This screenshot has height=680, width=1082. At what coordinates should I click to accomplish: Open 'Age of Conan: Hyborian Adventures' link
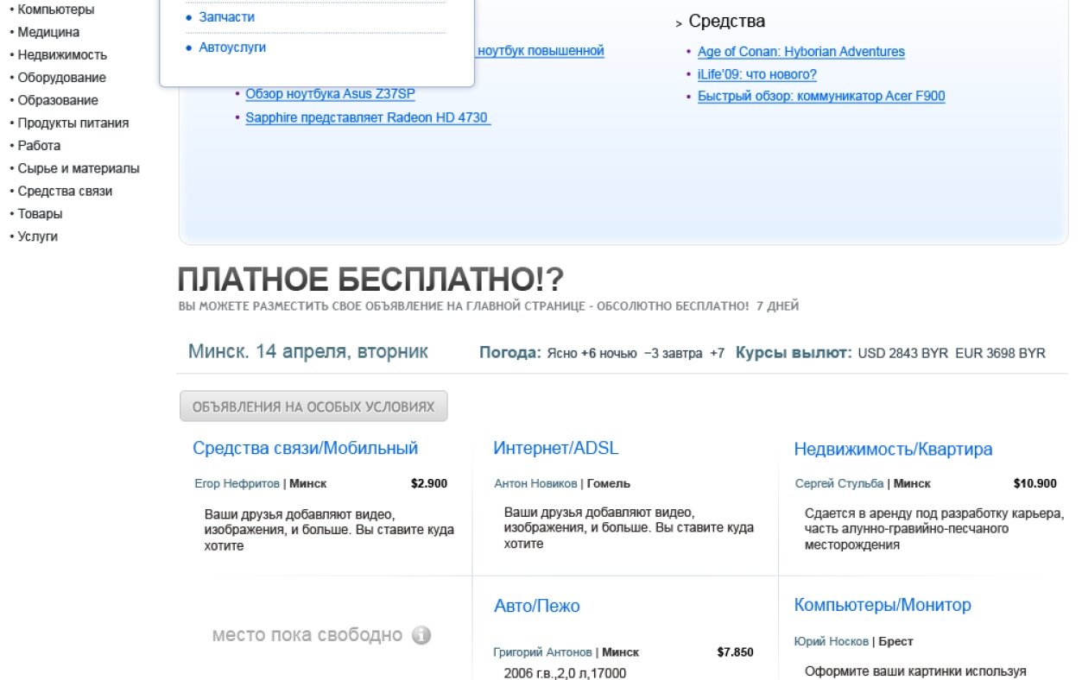click(x=801, y=52)
